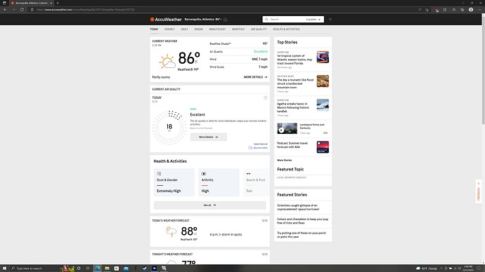485x272 pixels.
Task: Click the info icon in the air quality card
Action: pyautogui.click(x=266, y=97)
